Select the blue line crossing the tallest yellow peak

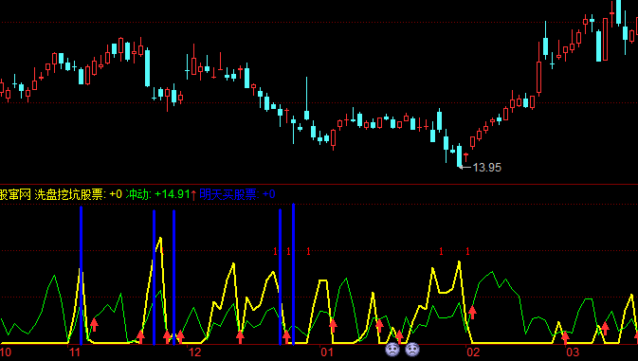pyautogui.click(x=154, y=278)
